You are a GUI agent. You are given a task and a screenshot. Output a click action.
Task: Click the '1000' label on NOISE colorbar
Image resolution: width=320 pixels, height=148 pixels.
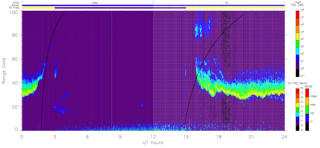click(313, 105)
